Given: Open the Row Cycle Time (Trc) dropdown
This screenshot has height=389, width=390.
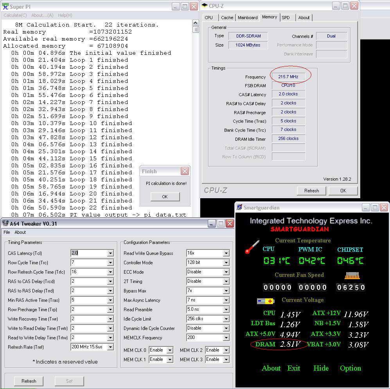Looking at the screenshot, I should click(110, 262).
